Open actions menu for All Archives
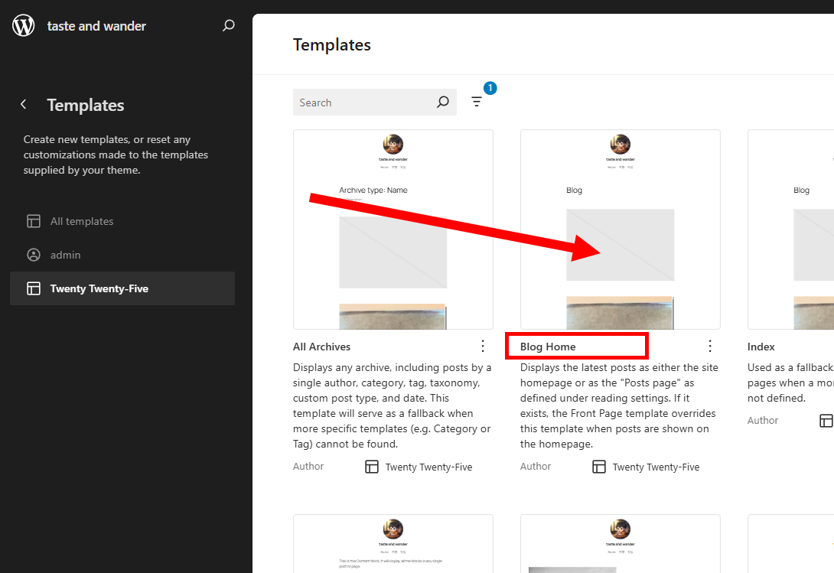The image size is (834, 573). click(483, 346)
